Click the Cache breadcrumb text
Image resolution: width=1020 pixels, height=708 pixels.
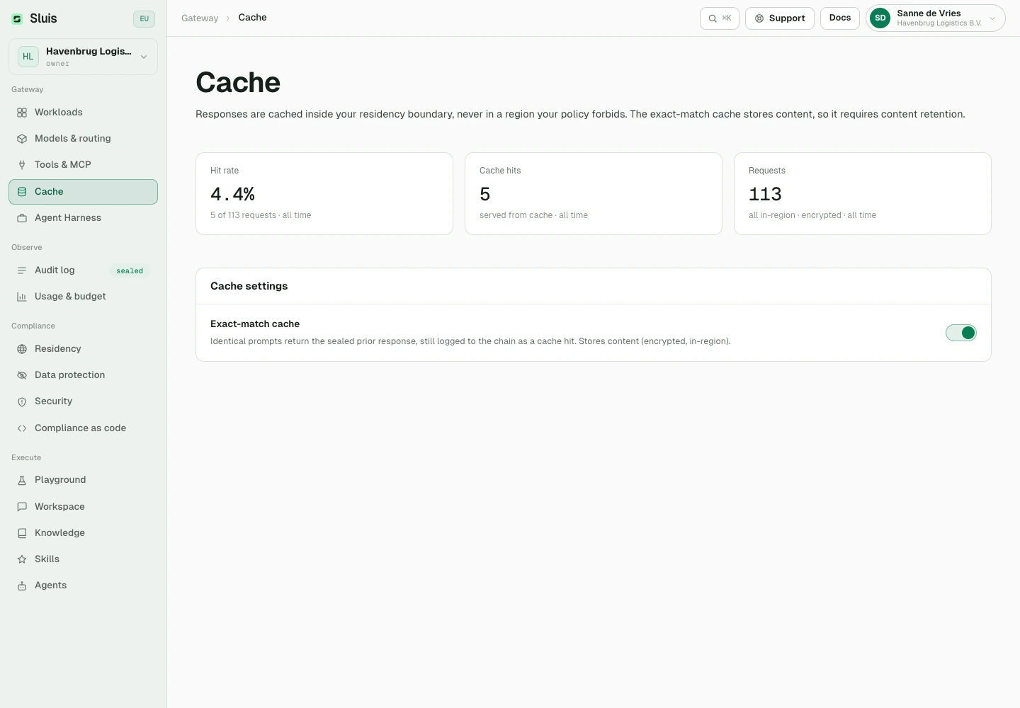pos(252,18)
